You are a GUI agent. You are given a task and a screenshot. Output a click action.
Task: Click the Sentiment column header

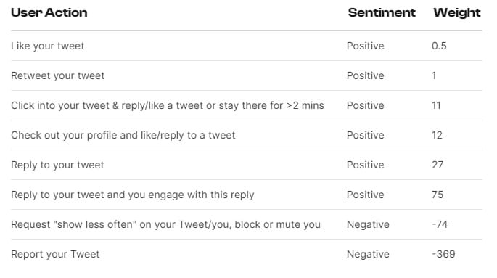382,12
